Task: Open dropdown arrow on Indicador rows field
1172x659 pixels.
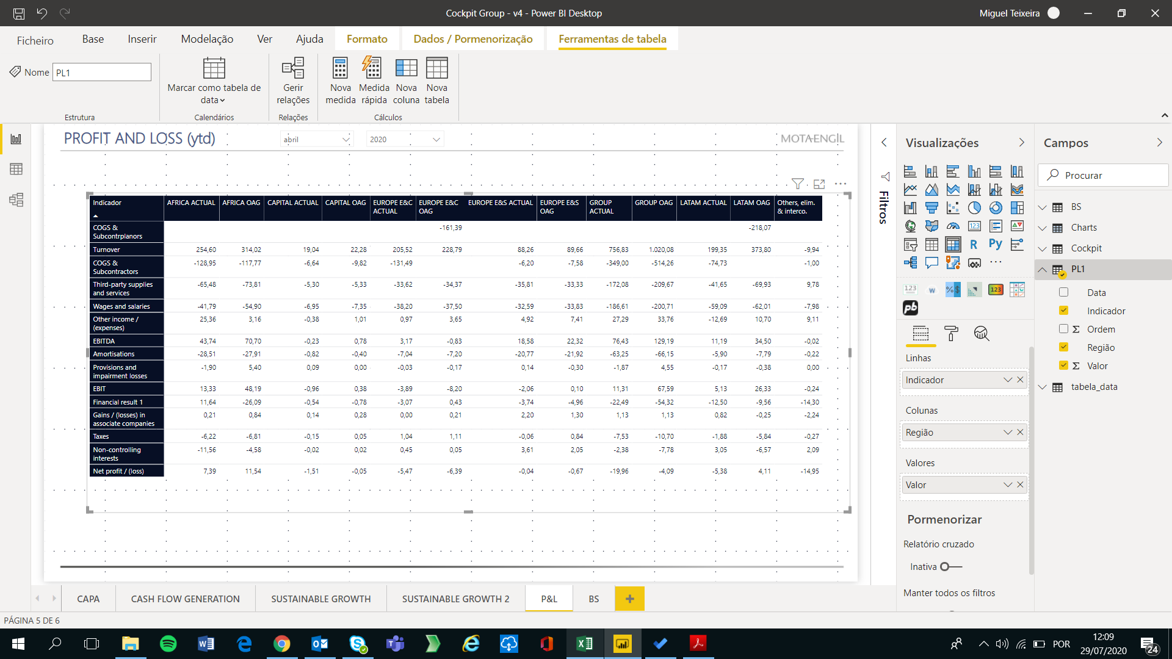Action: [1007, 380]
